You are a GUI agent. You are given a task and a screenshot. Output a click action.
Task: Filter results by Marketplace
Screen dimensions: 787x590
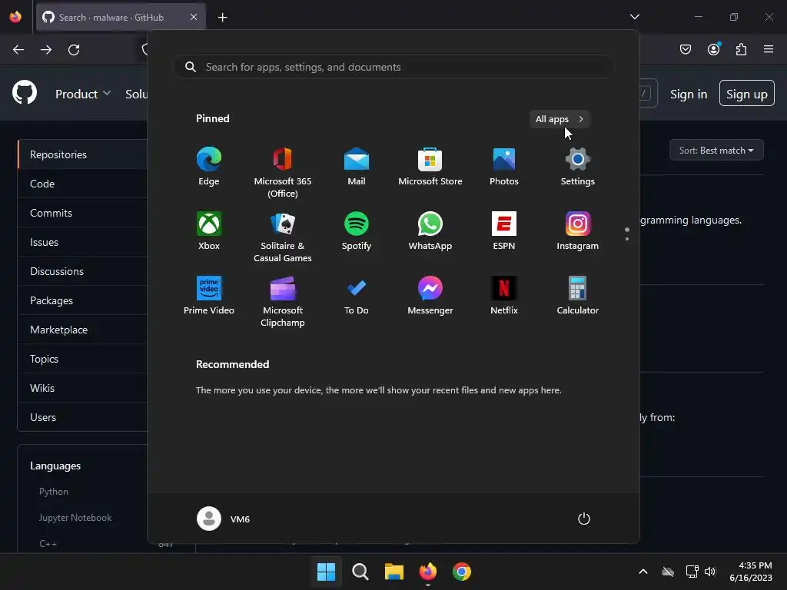click(x=83, y=330)
